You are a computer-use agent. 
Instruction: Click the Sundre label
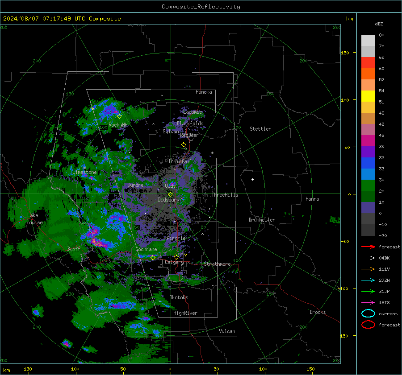tap(135, 185)
